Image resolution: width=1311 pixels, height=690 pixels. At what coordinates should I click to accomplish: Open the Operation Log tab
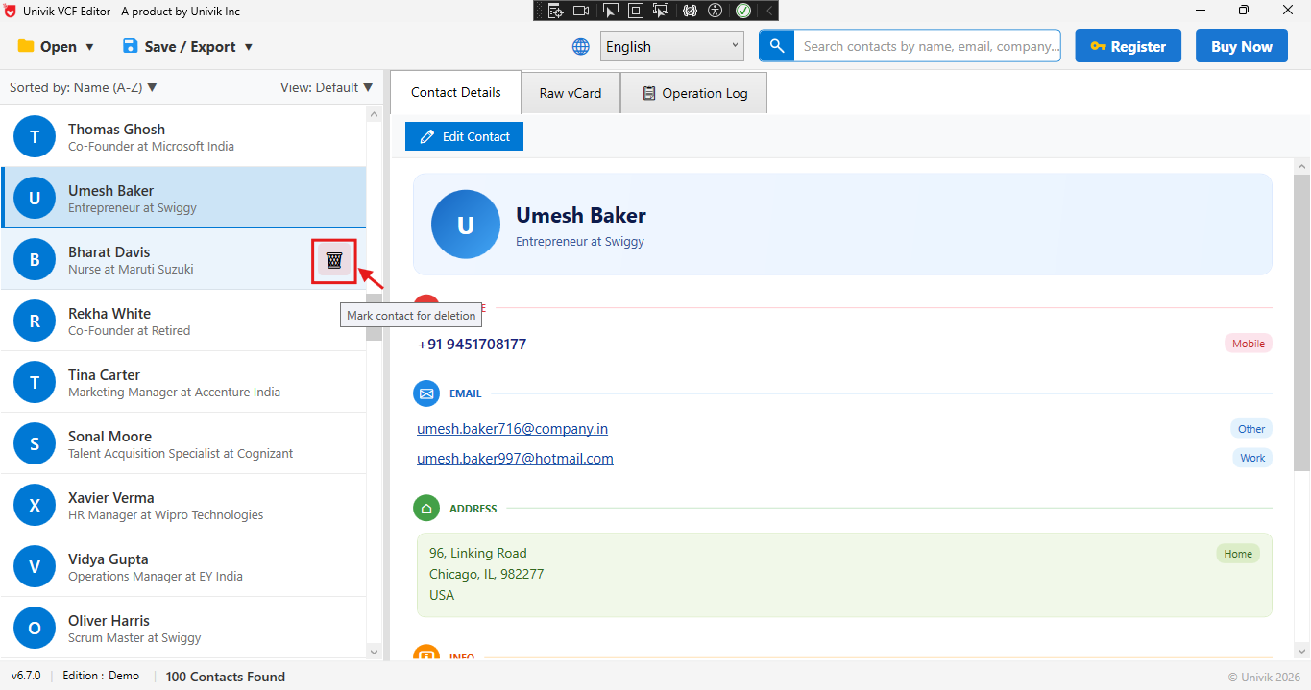tap(693, 93)
